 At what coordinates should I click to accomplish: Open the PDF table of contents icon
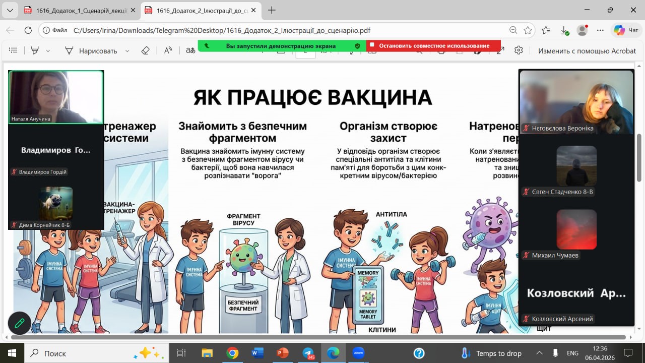(x=13, y=50)
